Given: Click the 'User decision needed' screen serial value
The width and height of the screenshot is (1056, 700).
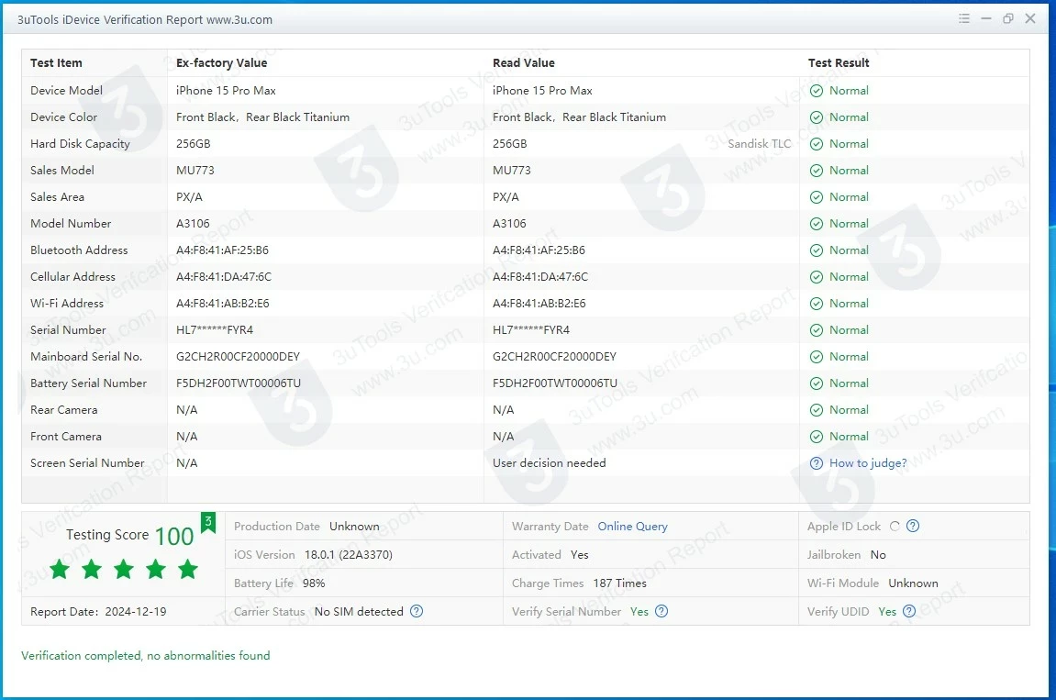Looking at the screenshot, I should coord(549,463).
